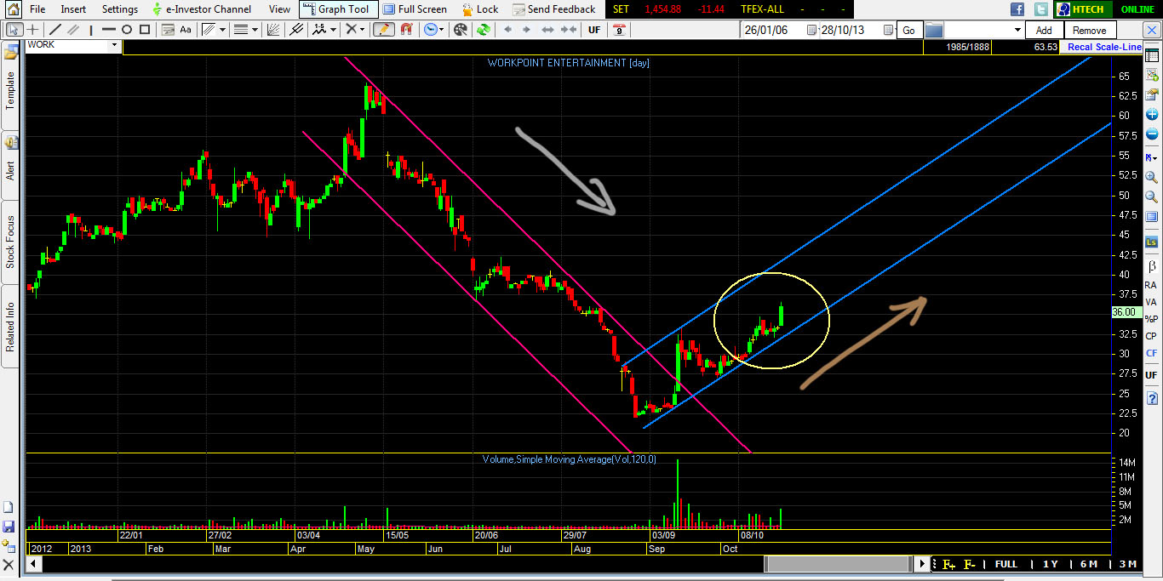
Task: Click the %P indicator on right sidebar
Action: point(1151,319)
